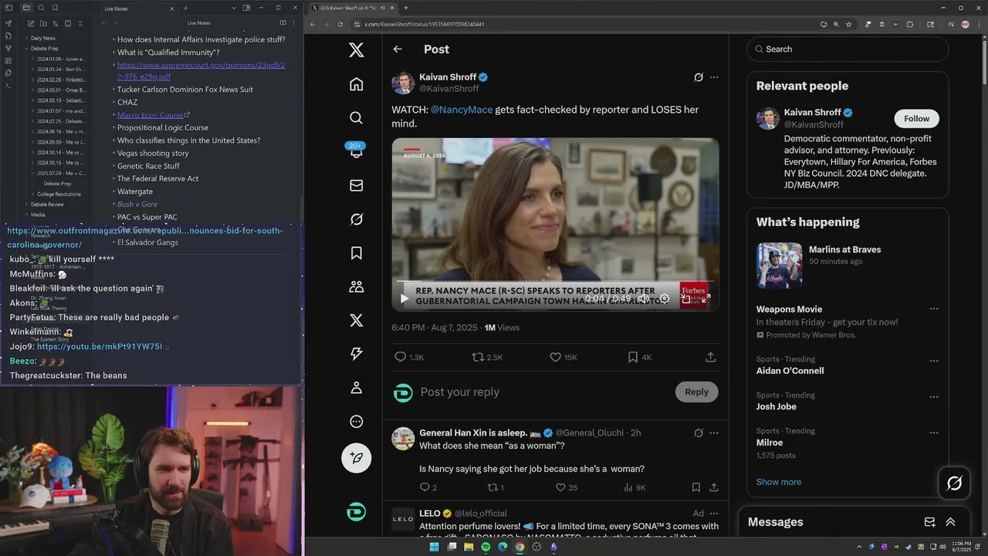Viewport: 988px width, 556px height.
Task: Expand the Messages drawer
Action: (950, 522)
